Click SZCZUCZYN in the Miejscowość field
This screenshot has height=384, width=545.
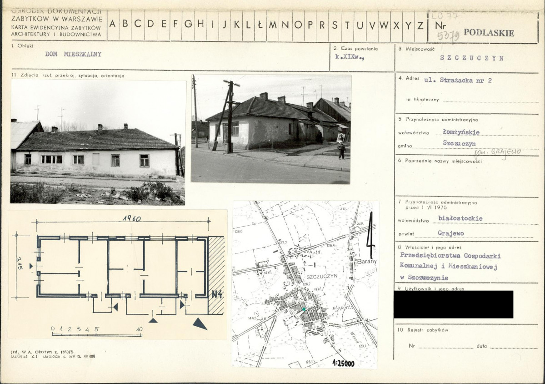[x=472, y=58]
